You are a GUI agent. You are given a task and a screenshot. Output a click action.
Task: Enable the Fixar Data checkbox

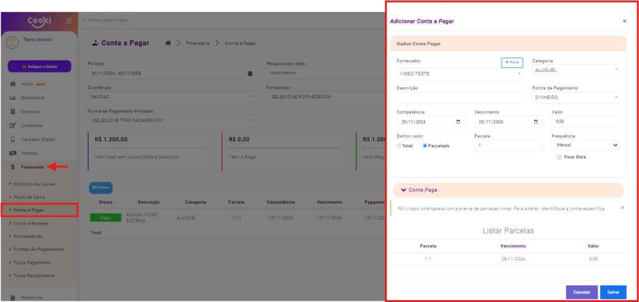click(559, 157)
